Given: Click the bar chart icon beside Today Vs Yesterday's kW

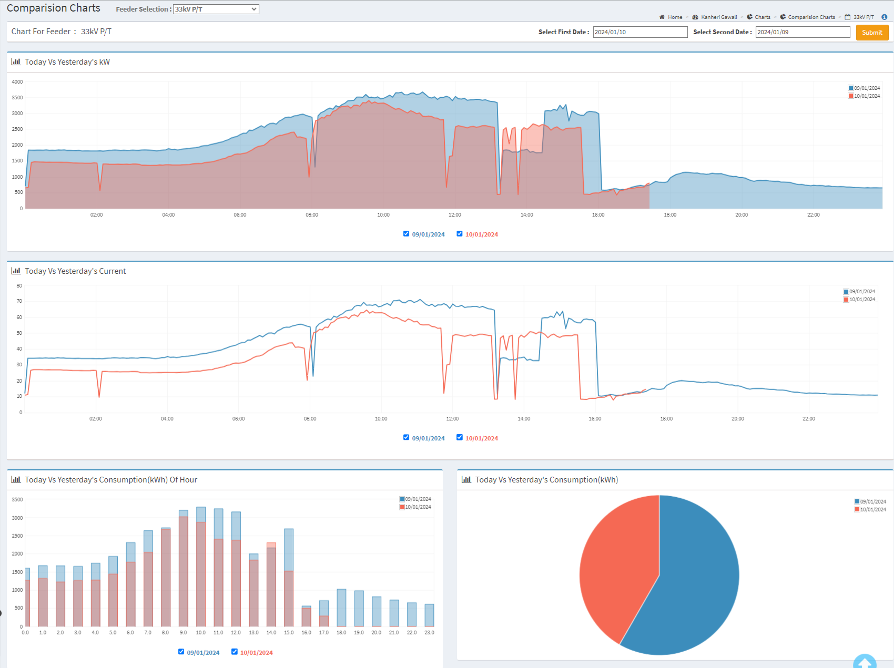Looking at the screenshot, I should (16, 62).
